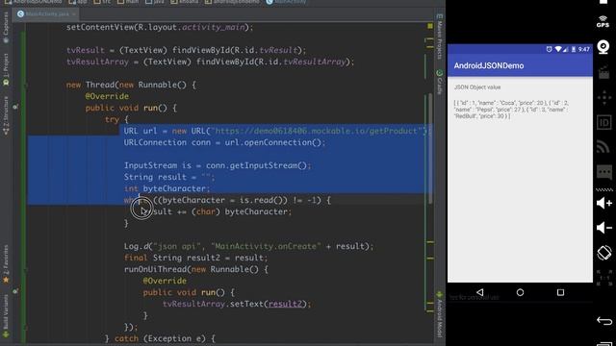Screen dimensions: 616x346
Task: Tap the JSON array result text
Action: point(511,110)
